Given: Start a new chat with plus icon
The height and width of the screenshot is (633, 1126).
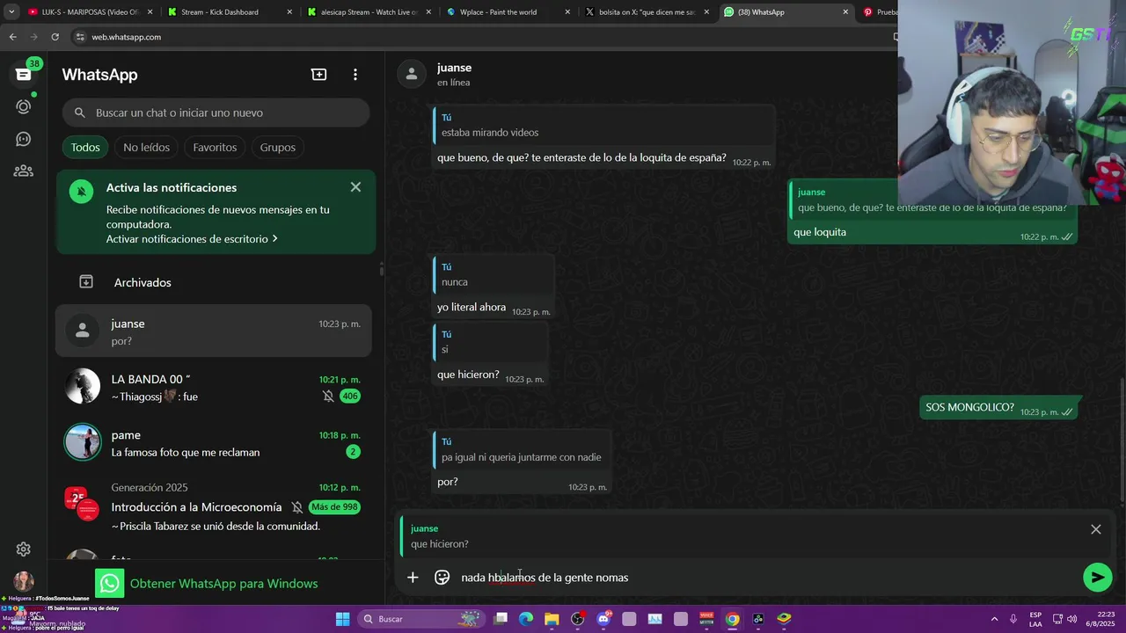Looking at the screenshot, I should coord(318,75).
